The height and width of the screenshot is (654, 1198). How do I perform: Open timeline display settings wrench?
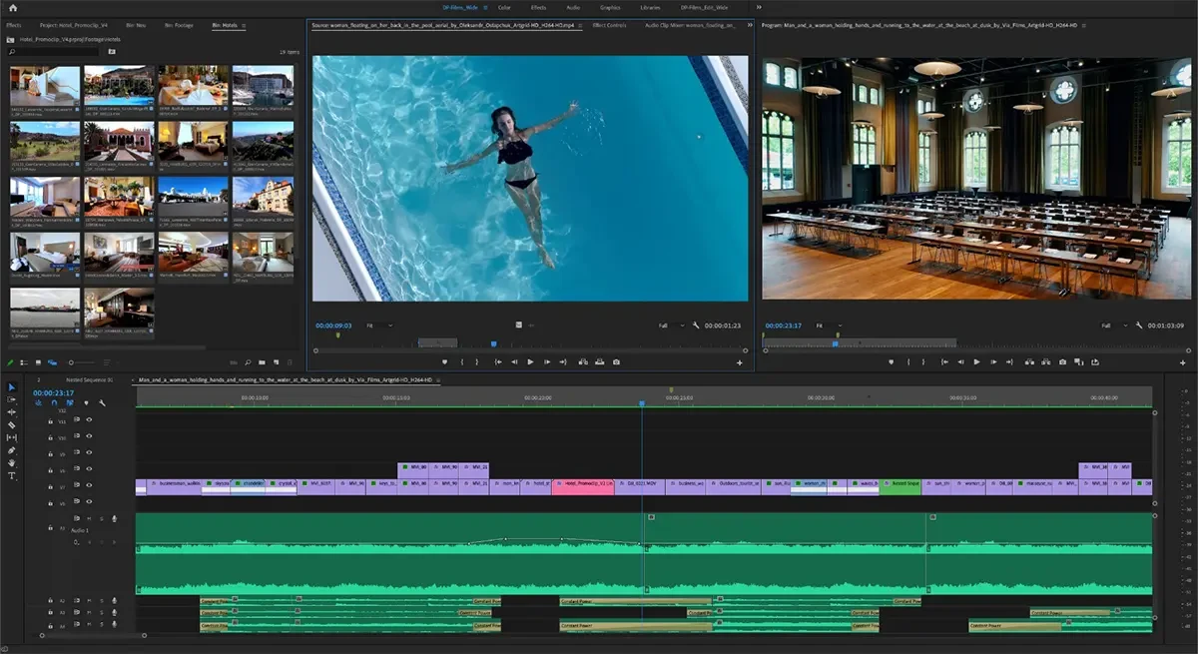102,403
